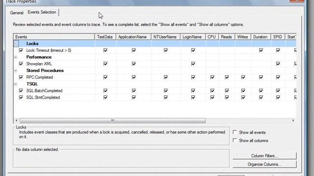Toggle Reads for SQL:BatchCompleted row
Screen dimensions: 314x176
pyautogui.click(x=227, y=91)
